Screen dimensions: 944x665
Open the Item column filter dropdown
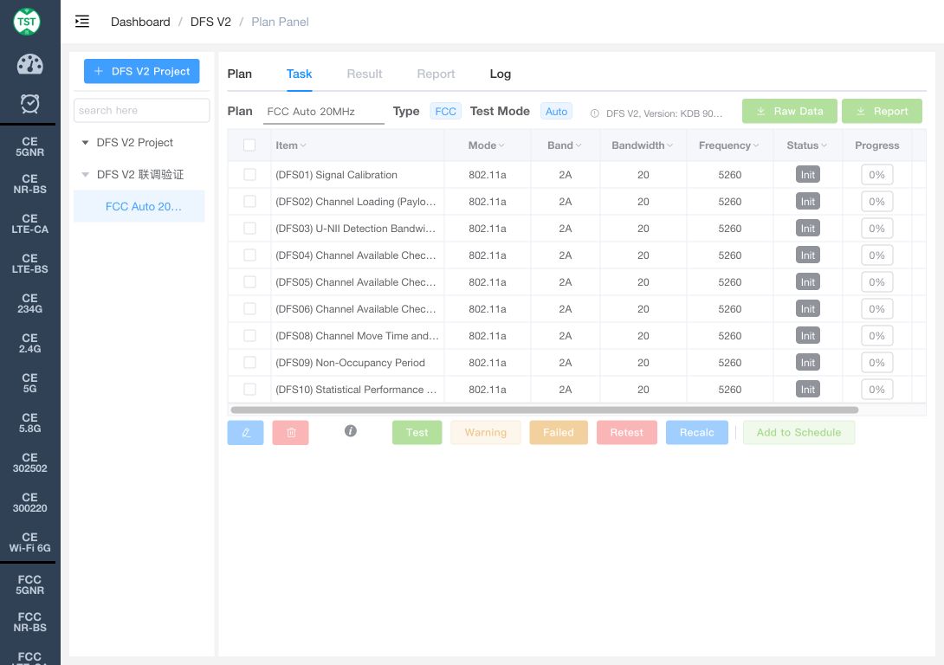(303, 145)
